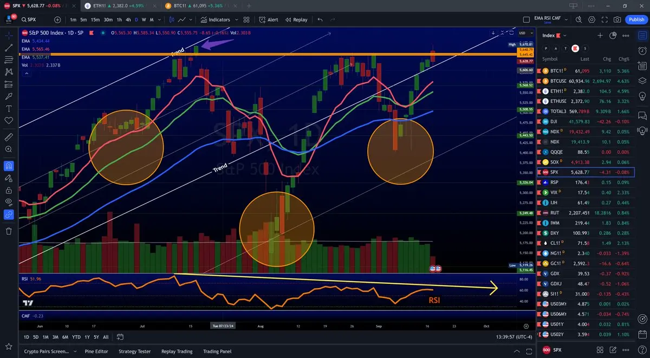Open the time axis settings gear
This screenshot has height=358, width=650.
click(x=526, y=326)
